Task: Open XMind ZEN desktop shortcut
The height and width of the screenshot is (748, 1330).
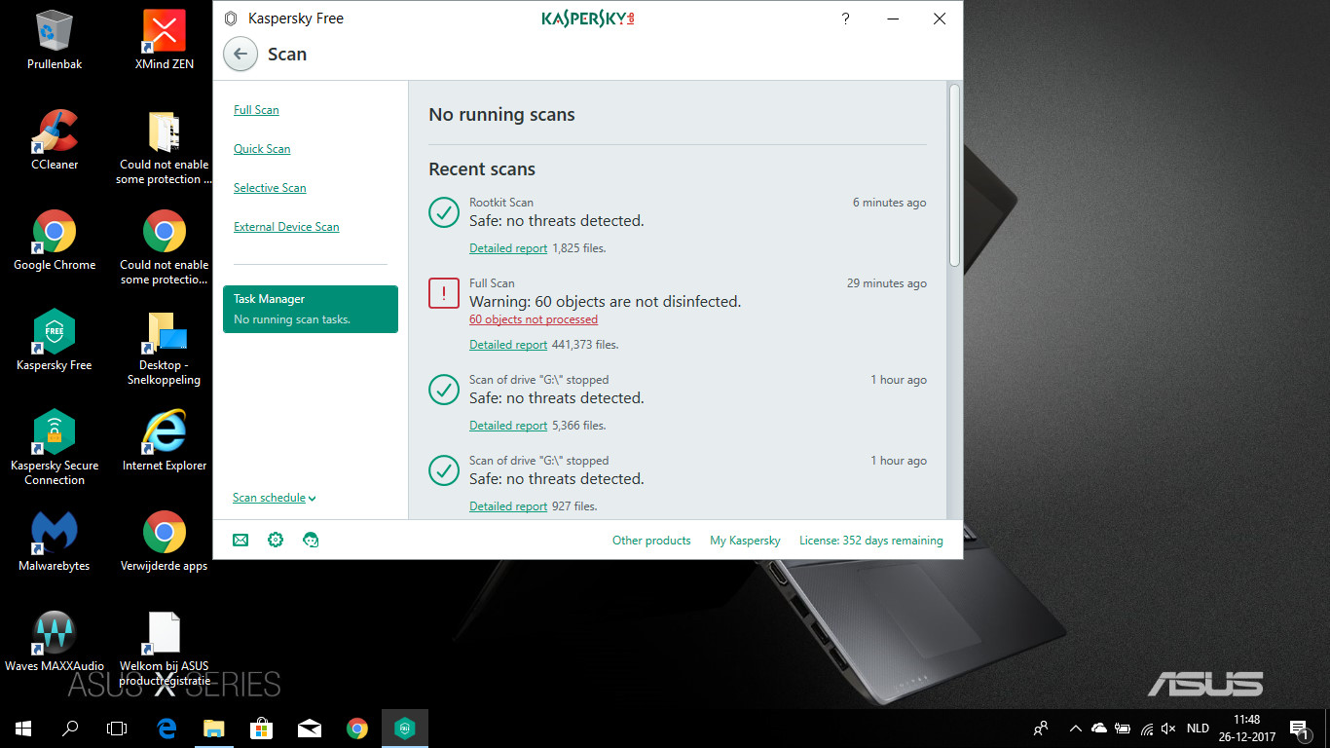Action: pyautogui.click(x=165, y=41)
